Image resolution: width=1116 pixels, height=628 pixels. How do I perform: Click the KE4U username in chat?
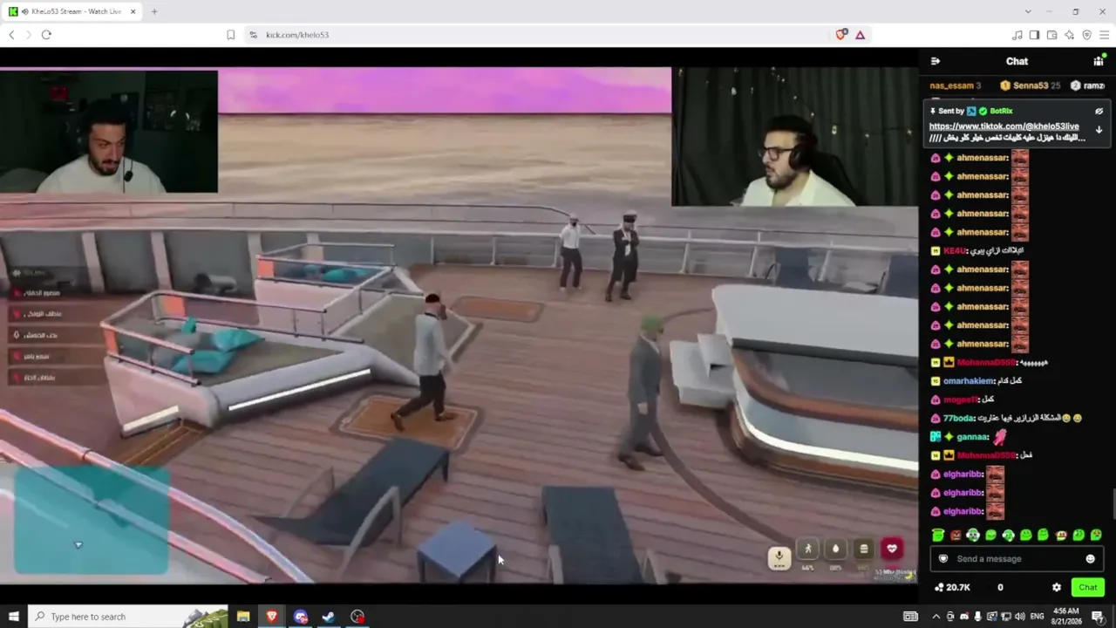pyautogui.click(x=955, y=251)
